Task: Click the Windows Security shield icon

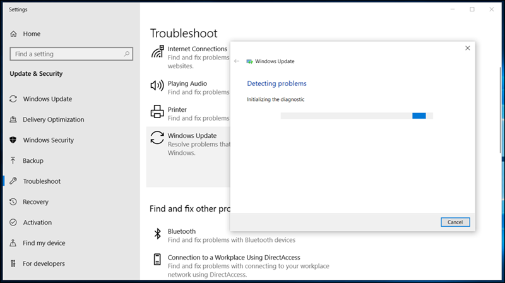Action: (x=13, y=140)
